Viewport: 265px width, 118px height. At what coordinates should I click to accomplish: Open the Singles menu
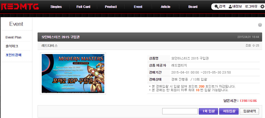click(x=56, y=7)
